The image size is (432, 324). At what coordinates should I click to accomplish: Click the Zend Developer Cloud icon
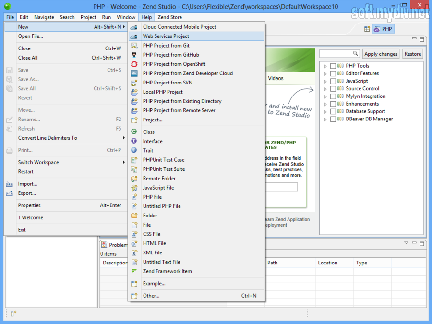(134, 73)
